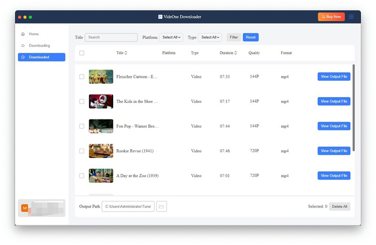Open the Fox Pop video thumbnail
Screen dimensions: 376x245
(101, 126)
